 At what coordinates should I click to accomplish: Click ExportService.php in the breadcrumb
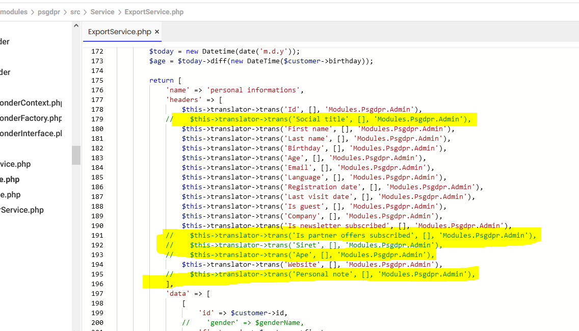click(x=154, y=12)
